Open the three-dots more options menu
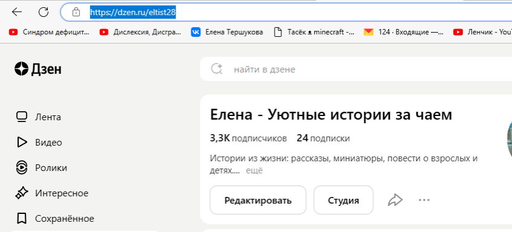512x232 pixels. coord(424,200)
